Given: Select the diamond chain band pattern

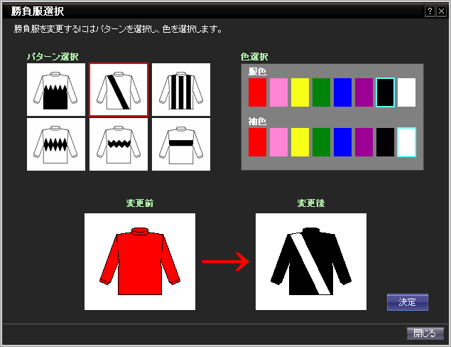Looking at the screenshot, I should [x=56, y=144].
